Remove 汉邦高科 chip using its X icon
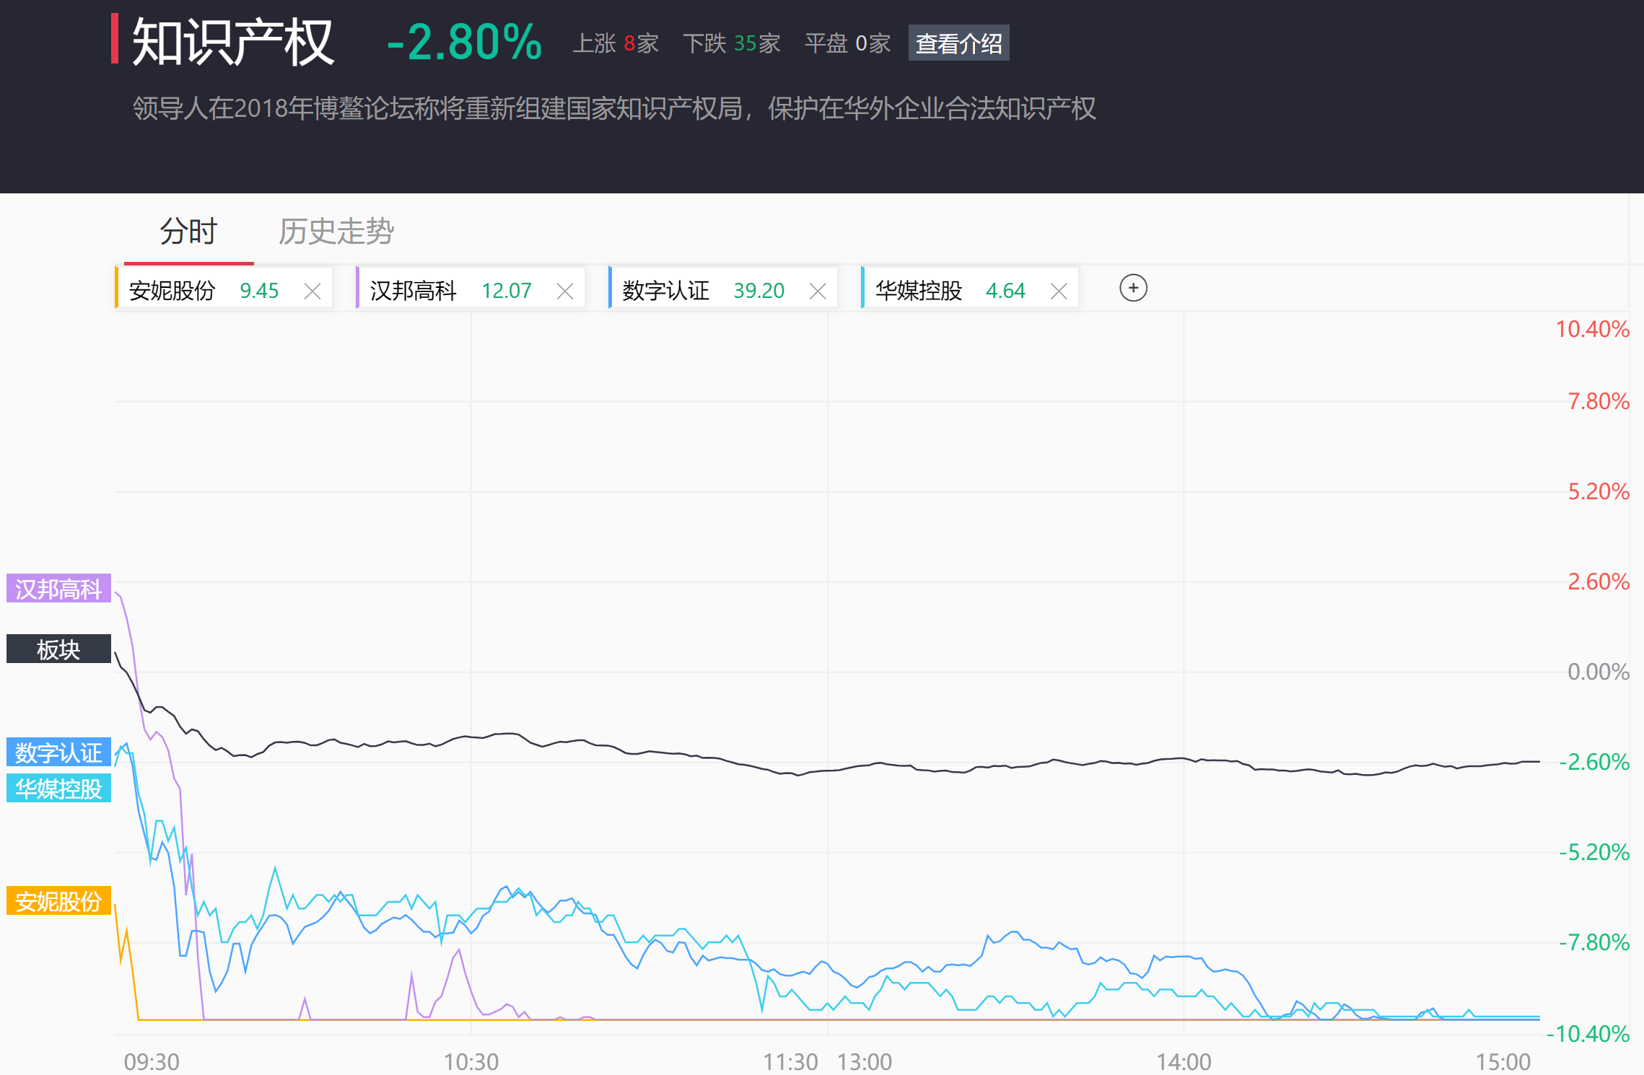 click(x=565, y=291)
